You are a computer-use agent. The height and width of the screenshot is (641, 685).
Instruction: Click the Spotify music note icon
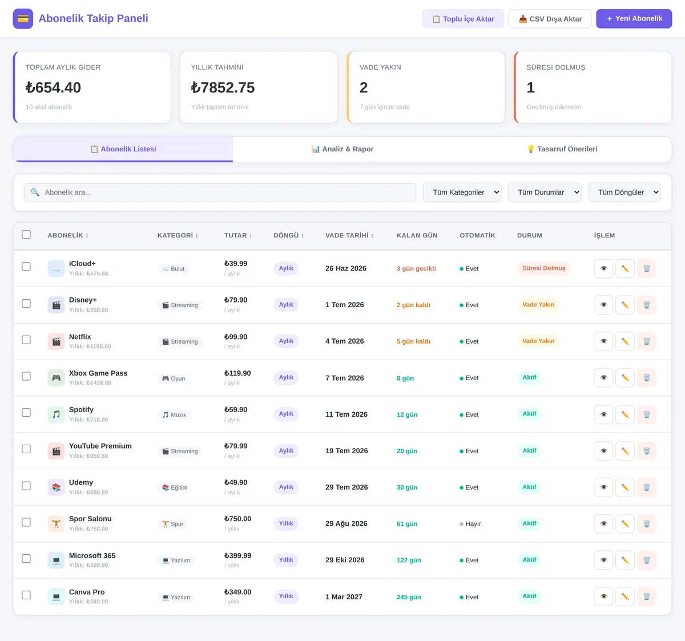pos(56,414)
